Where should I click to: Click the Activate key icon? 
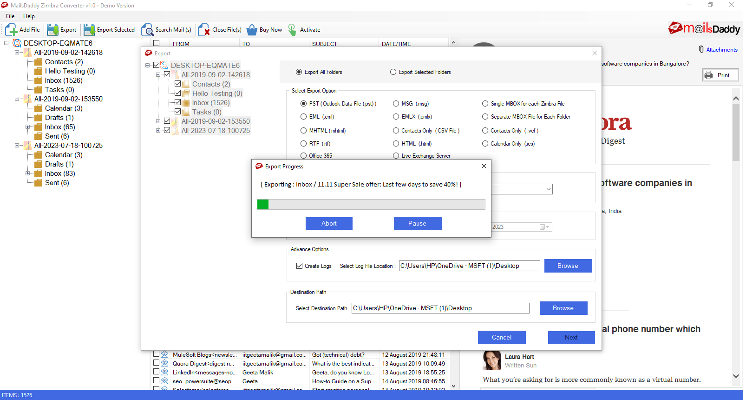tap(292, 30)
